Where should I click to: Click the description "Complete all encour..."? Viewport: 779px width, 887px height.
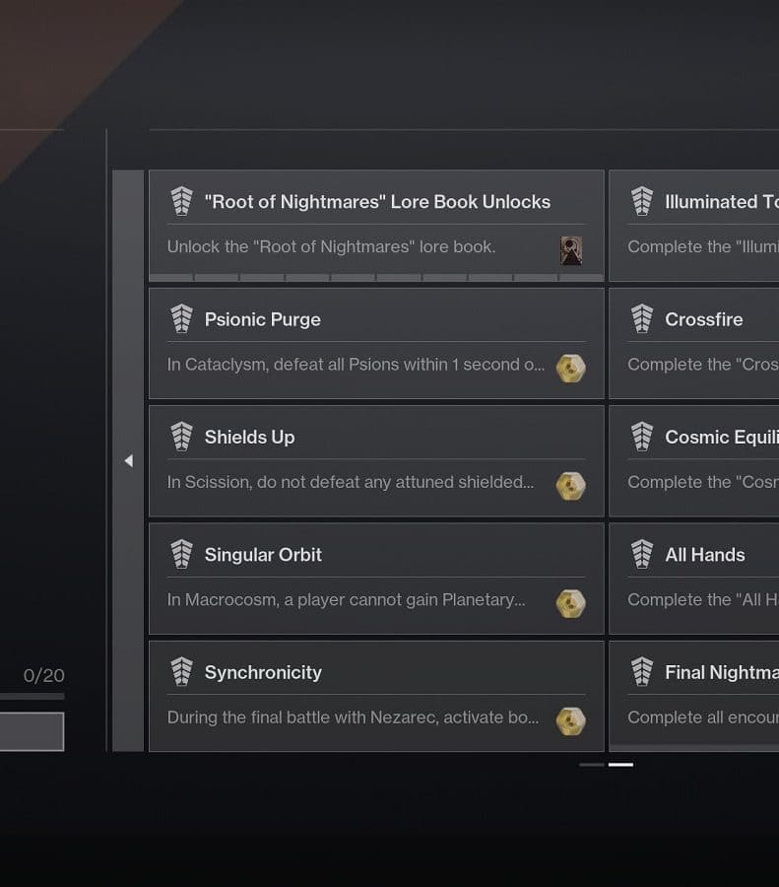tap(703, 717)
